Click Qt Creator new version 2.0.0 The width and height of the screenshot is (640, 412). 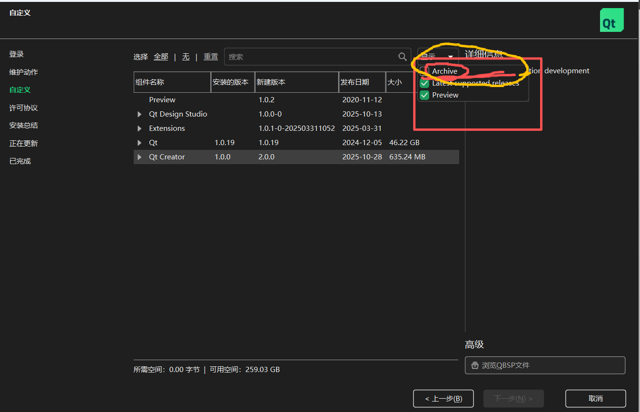tap(266, 157)
